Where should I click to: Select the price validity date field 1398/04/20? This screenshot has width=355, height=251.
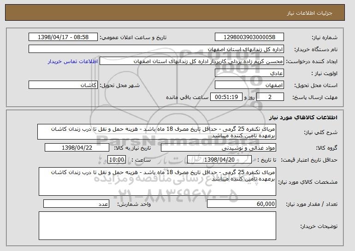pos(219,160)
